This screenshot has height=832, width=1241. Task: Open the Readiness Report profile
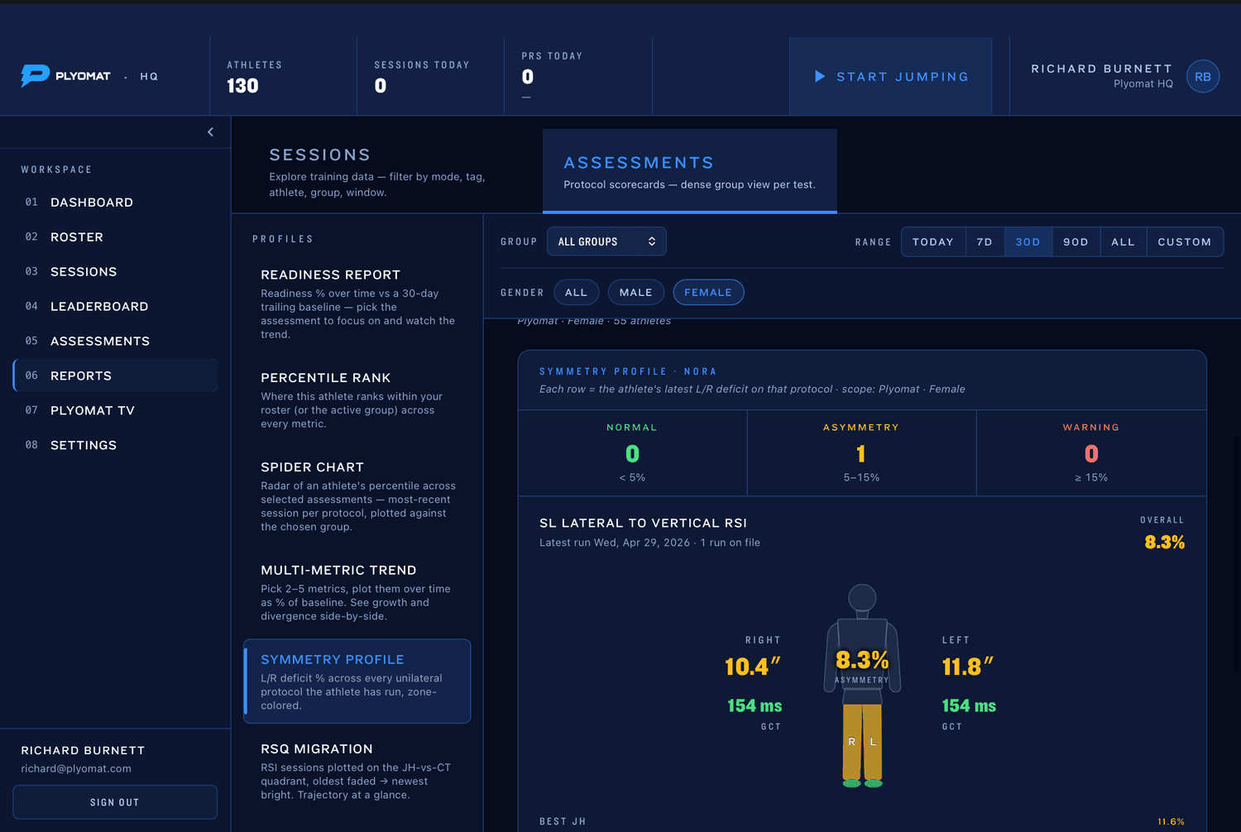[357, 304]
